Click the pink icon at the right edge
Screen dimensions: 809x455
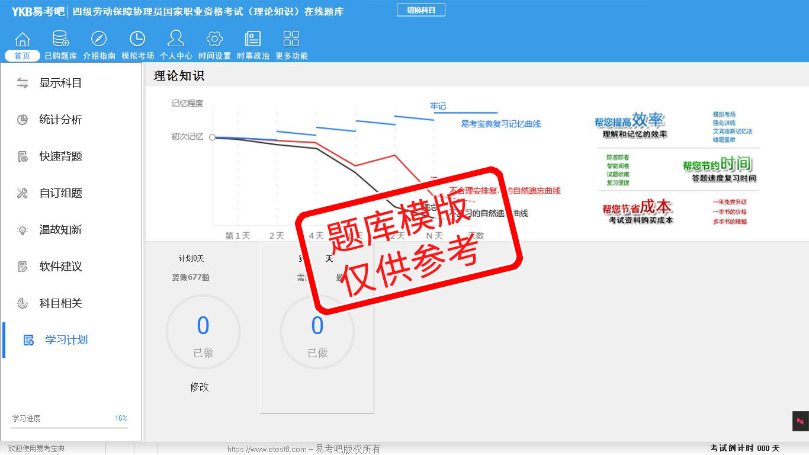tap(800, 421)
